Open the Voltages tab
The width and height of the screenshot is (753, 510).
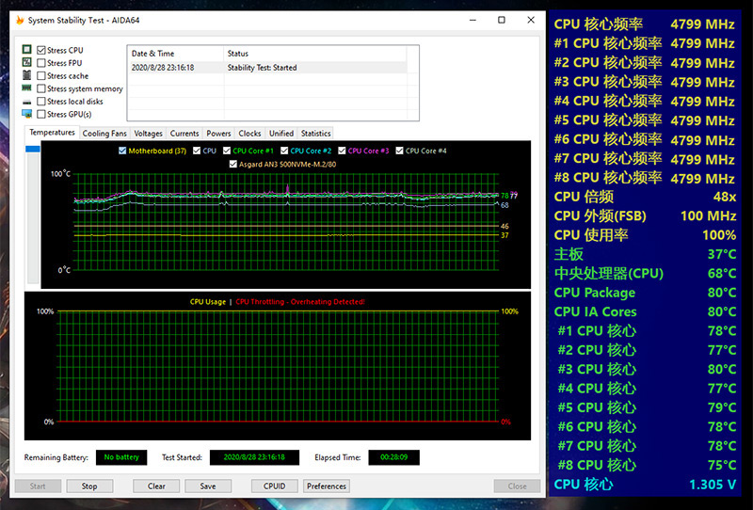148,134
